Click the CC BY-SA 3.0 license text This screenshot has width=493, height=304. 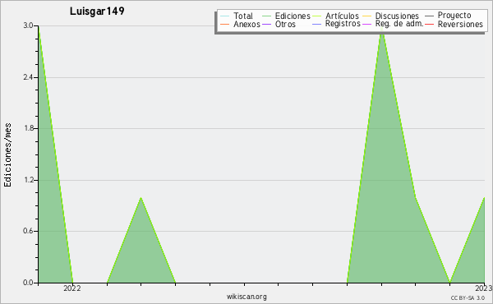(468, 298)
